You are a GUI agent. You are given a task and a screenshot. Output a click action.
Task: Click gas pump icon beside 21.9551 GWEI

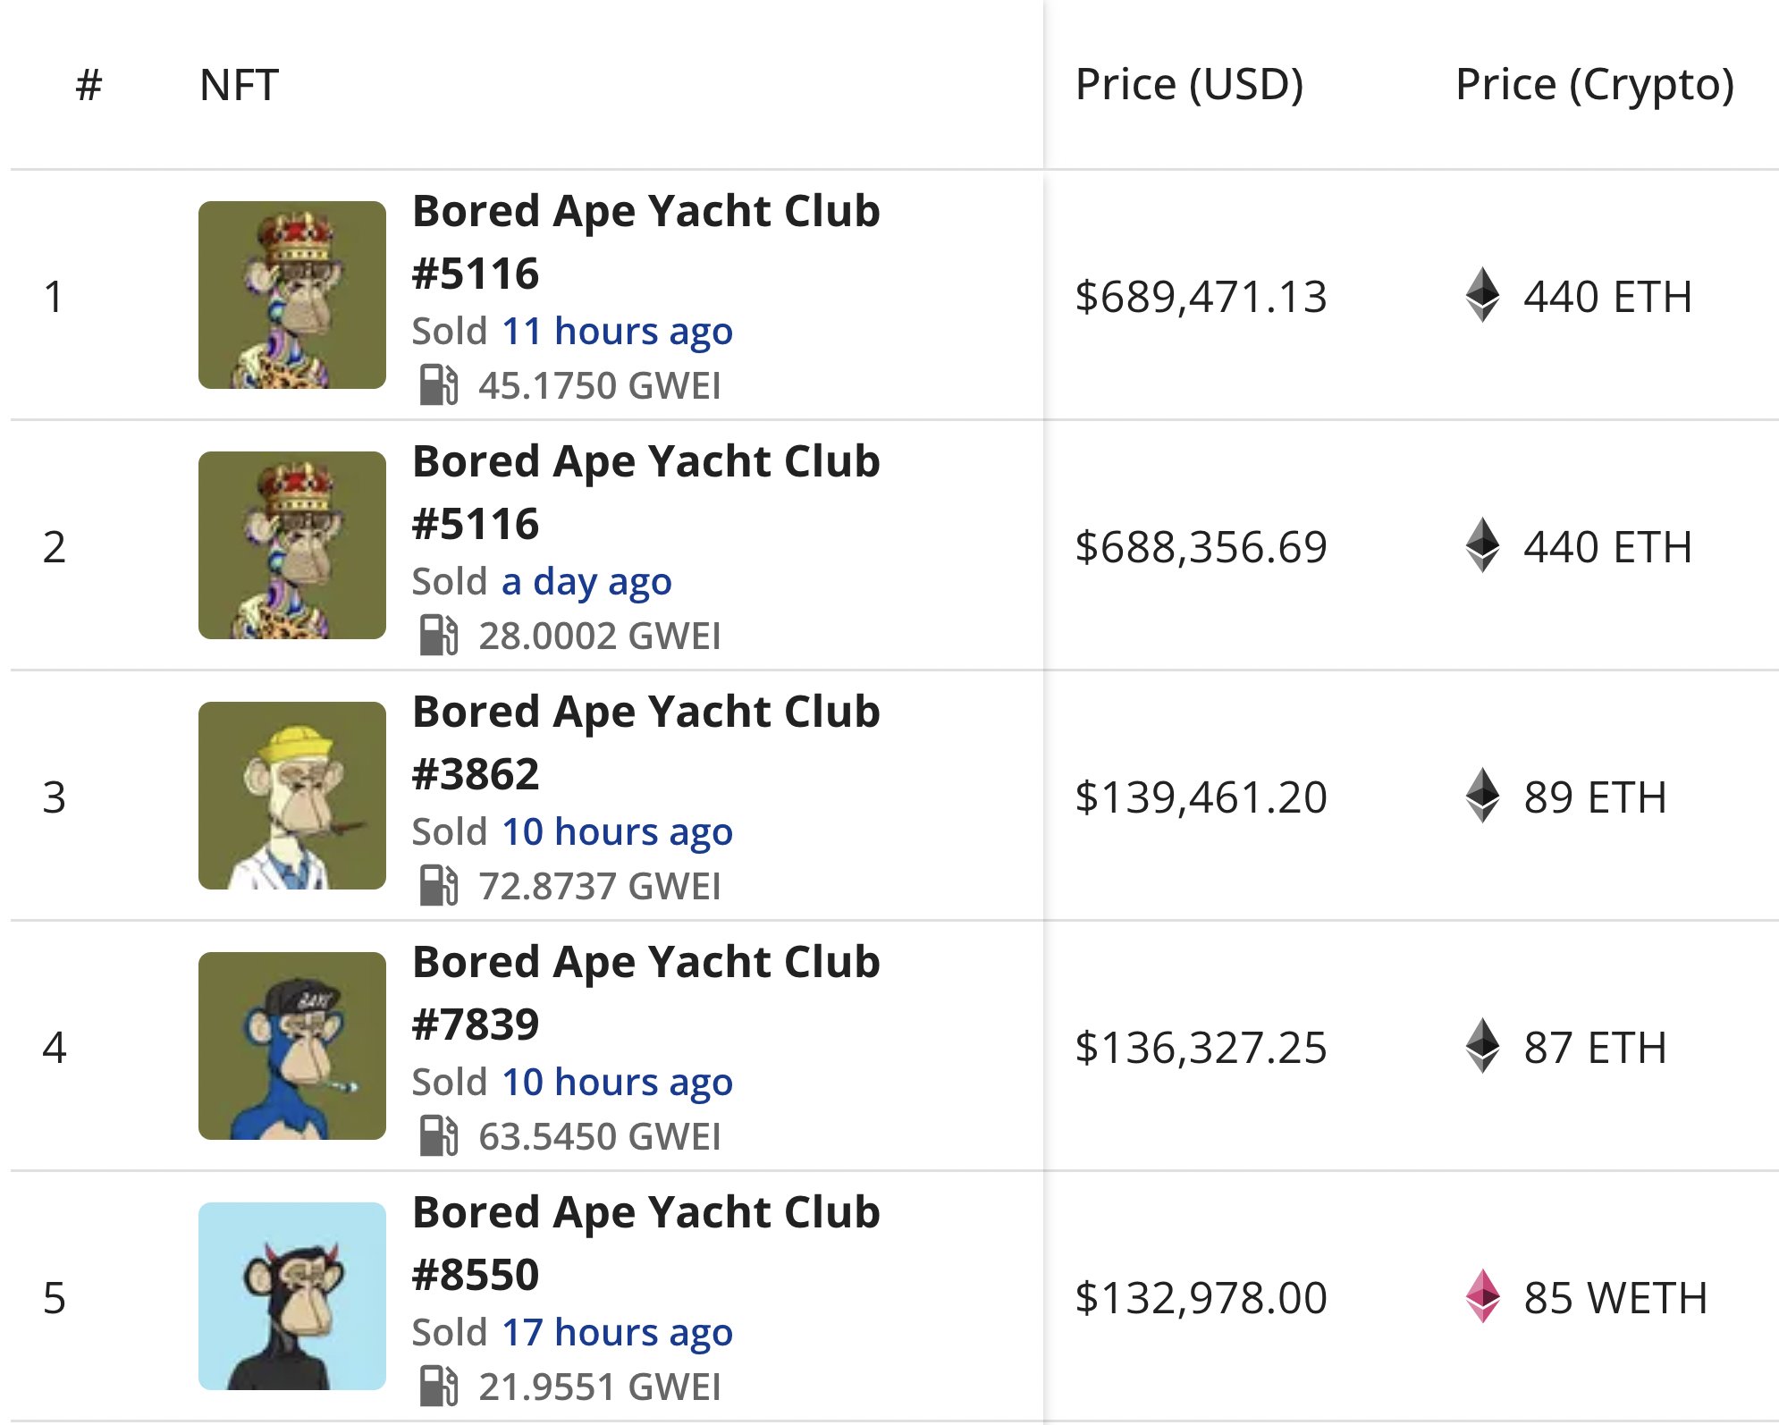[438, 1387]
